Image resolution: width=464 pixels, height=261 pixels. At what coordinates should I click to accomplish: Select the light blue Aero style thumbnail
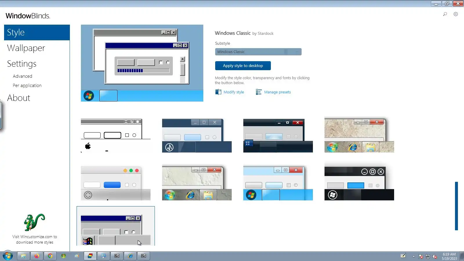[x=278, y=183]
